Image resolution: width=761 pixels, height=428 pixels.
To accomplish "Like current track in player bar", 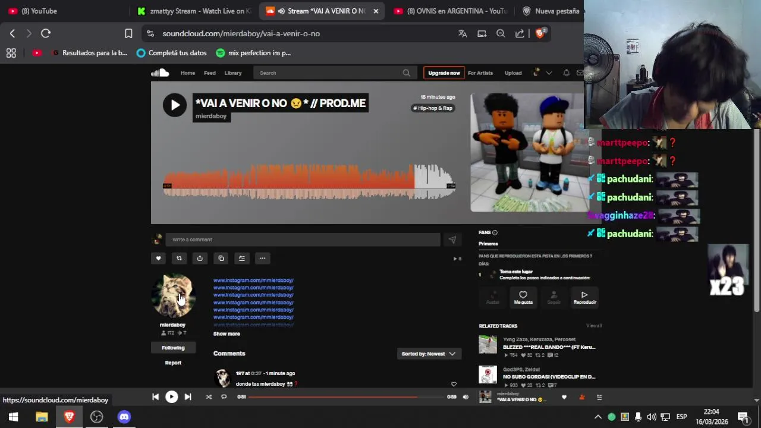I will (564, 397).
